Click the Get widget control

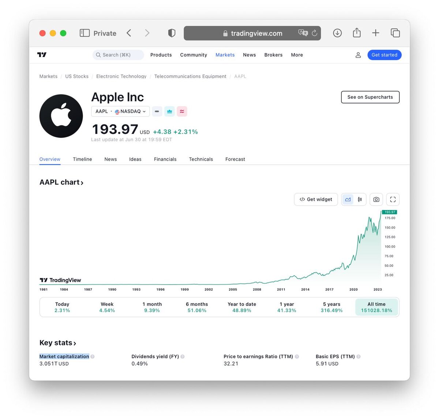click(x=315, y=199)
